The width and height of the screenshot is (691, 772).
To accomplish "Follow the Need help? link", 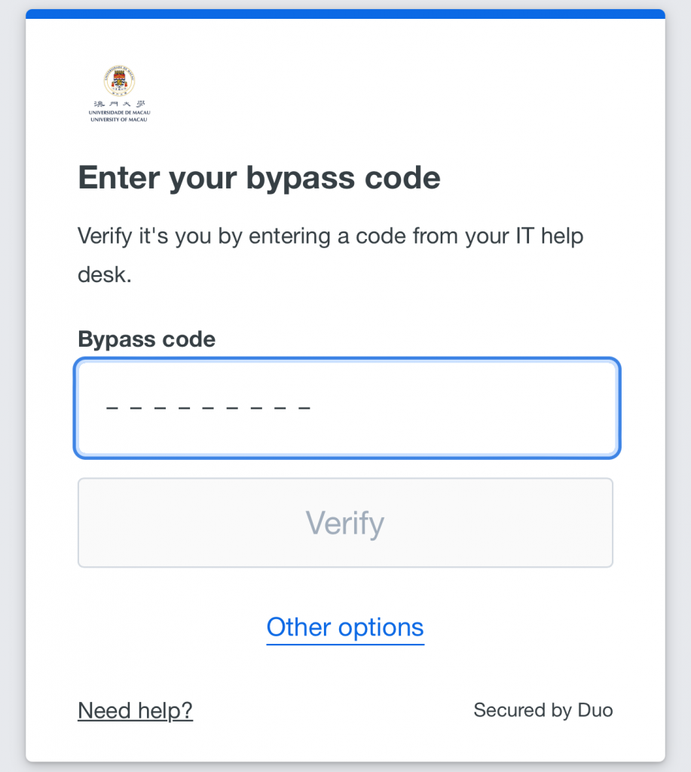I will coord(135,710).
